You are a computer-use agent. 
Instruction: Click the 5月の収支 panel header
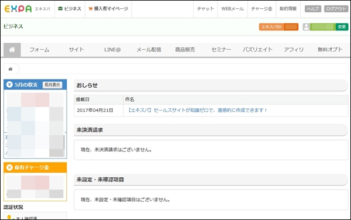[35, 85]
